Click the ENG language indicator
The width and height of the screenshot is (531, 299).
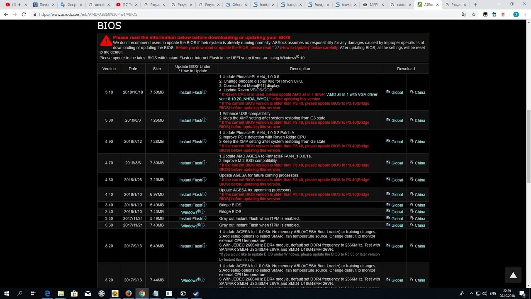pos(493,293)
